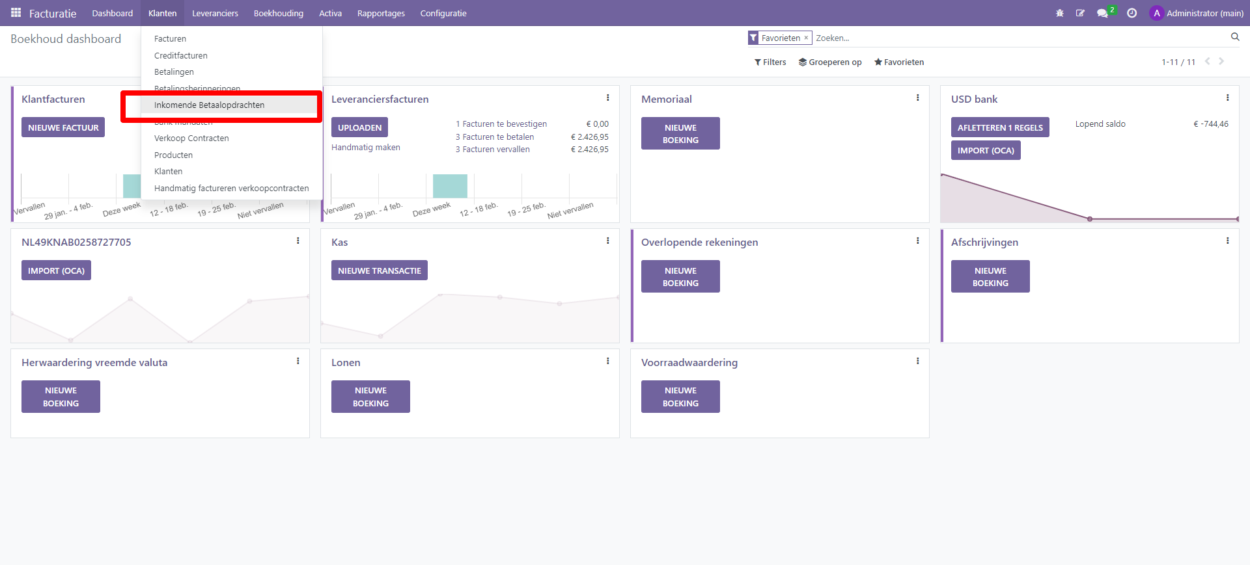Open the Boekhouding menu

tap(279, 13)
